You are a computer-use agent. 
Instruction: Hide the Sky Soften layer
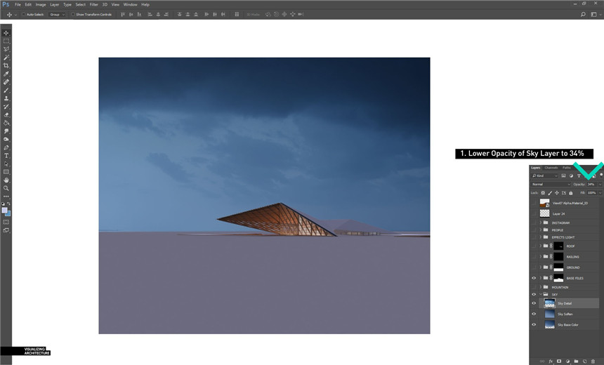[534, 314]
